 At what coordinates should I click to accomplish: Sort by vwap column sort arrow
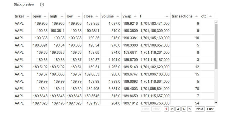pos(135,16)
